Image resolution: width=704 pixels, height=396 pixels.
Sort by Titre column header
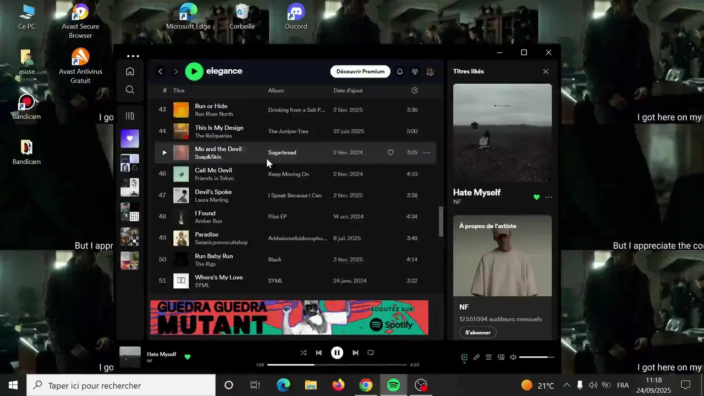click(179, 90)
